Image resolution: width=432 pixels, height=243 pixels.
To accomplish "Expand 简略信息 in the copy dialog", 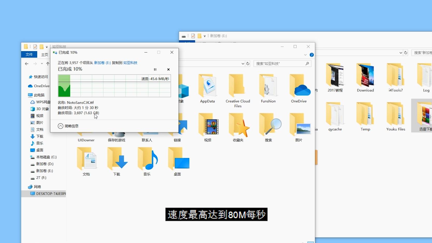I will click(68, 126).
